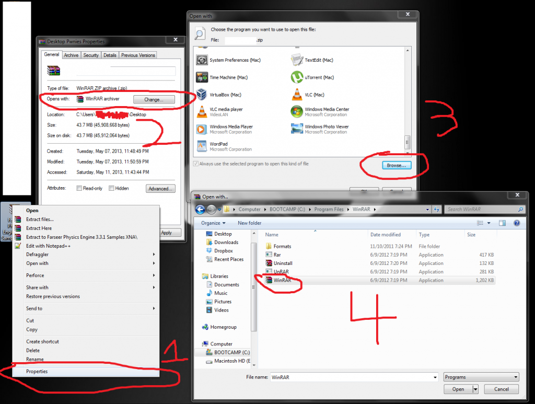Open the view options dropdown arrow

tap(489, 223)
